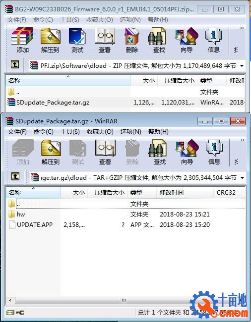Viewport: 251px width, 322px height.
Task: Click greyed Add (添加) icon in SDupdate_Package window
Action: [x=23, y=152]
